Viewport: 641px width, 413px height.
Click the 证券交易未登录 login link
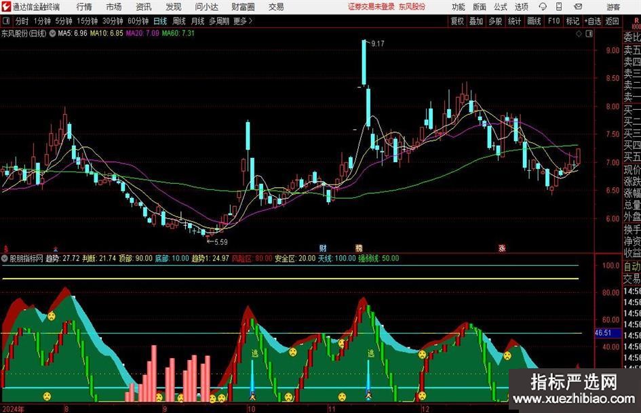click(371, 7)
